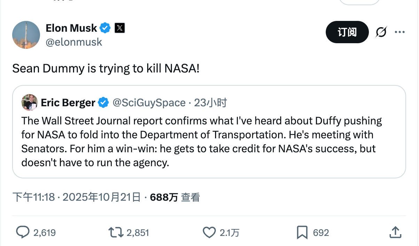Click the X affiliation badge icon
Screen dimensions: 419x246
pos(119,28)
